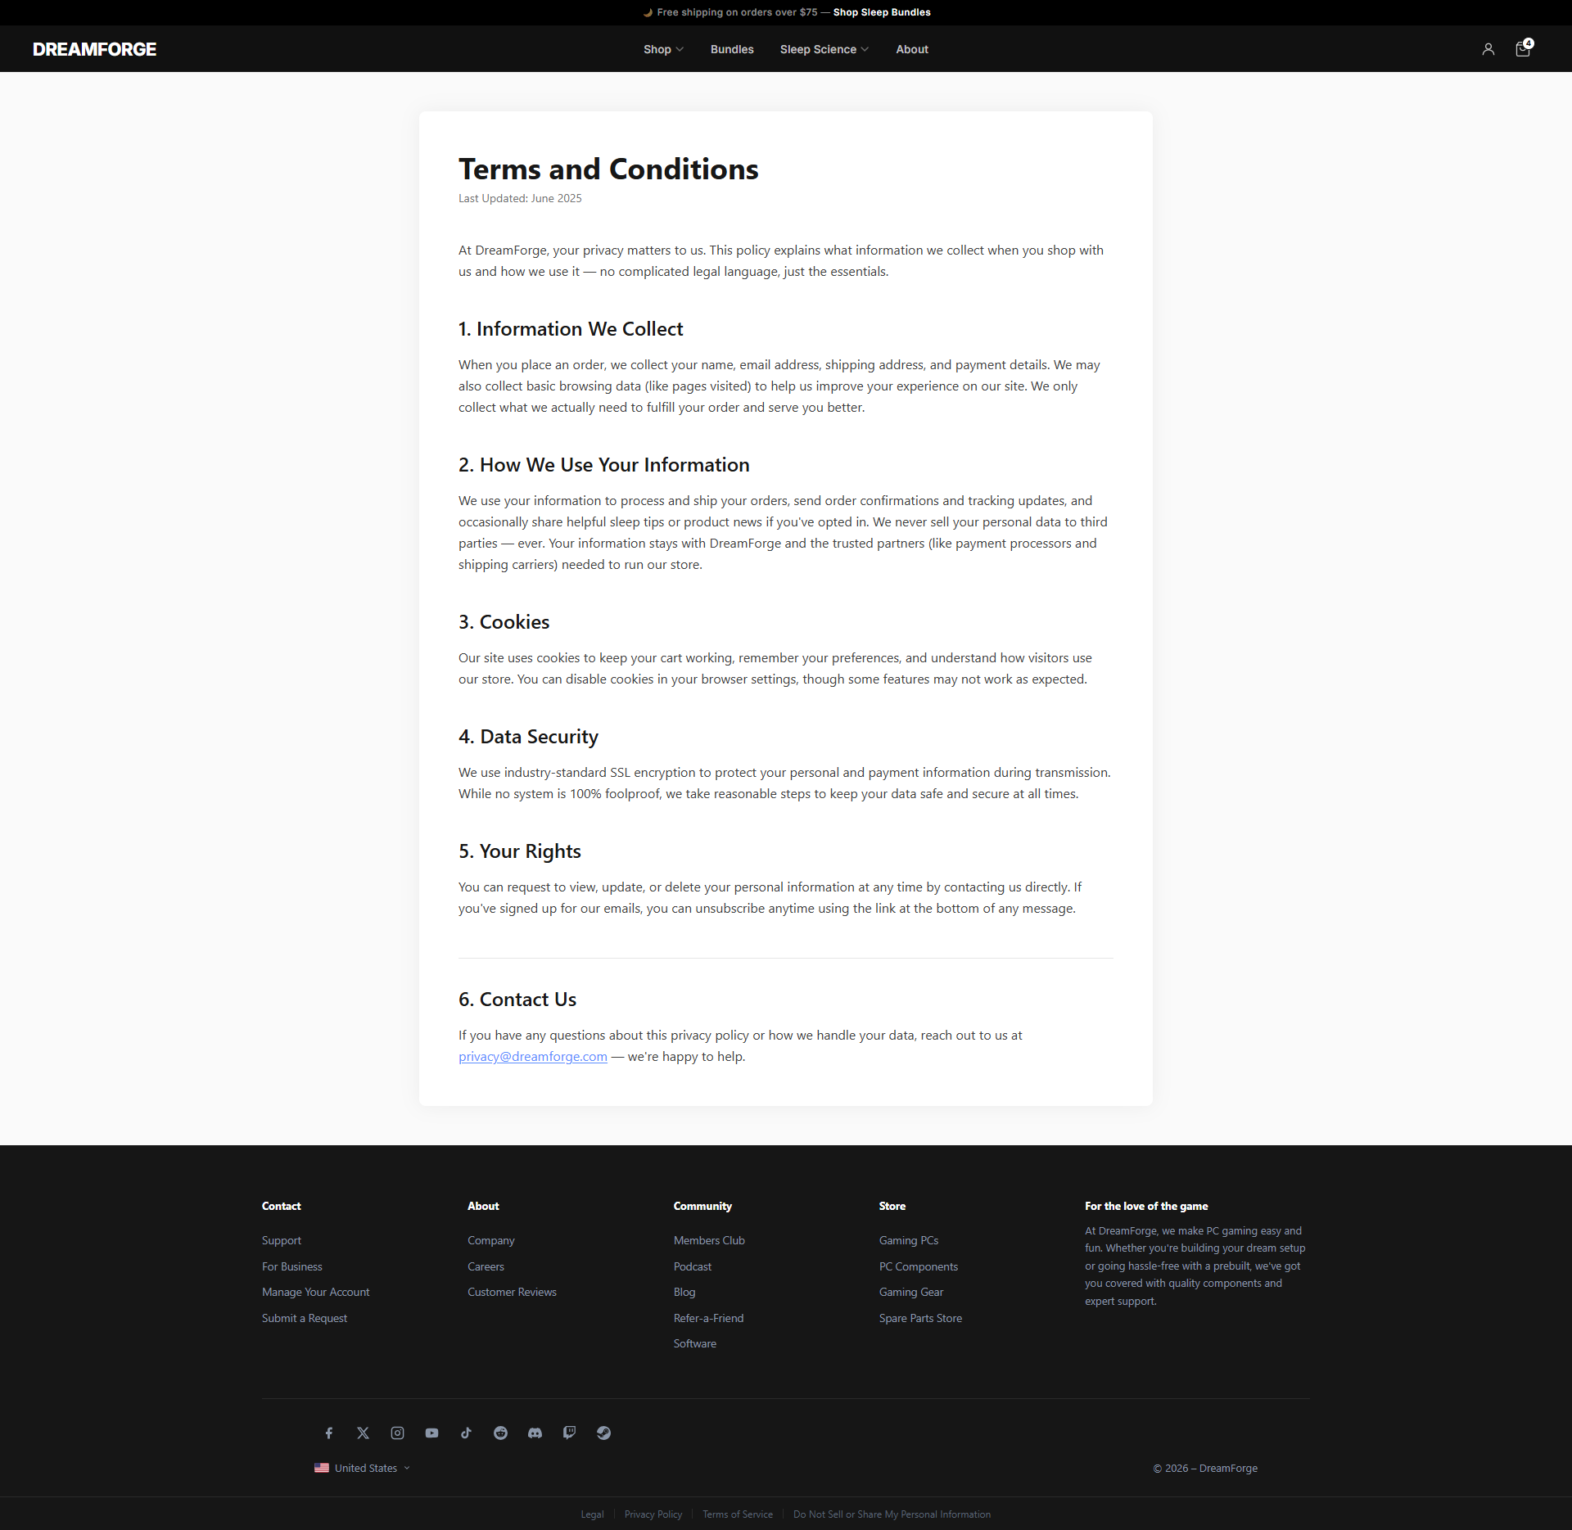Viewport: 1572px width, 1530px height.
Task: Click the moon icon in announcement bar
Action: pos(648,12)
